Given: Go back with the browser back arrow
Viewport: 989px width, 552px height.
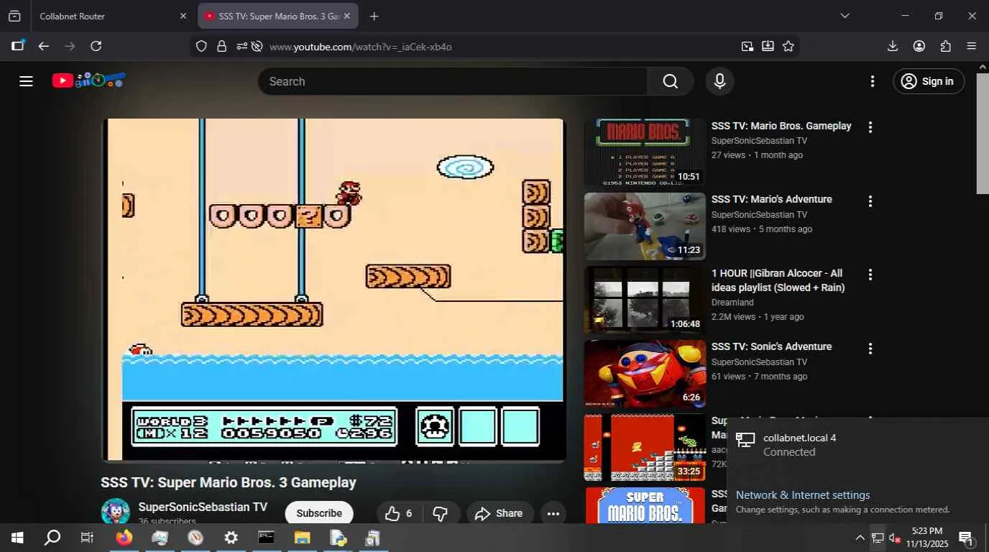Looking at the screenshot, I should [x=44, y=46].
